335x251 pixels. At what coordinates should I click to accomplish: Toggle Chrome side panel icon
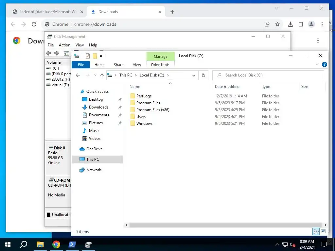301,24
